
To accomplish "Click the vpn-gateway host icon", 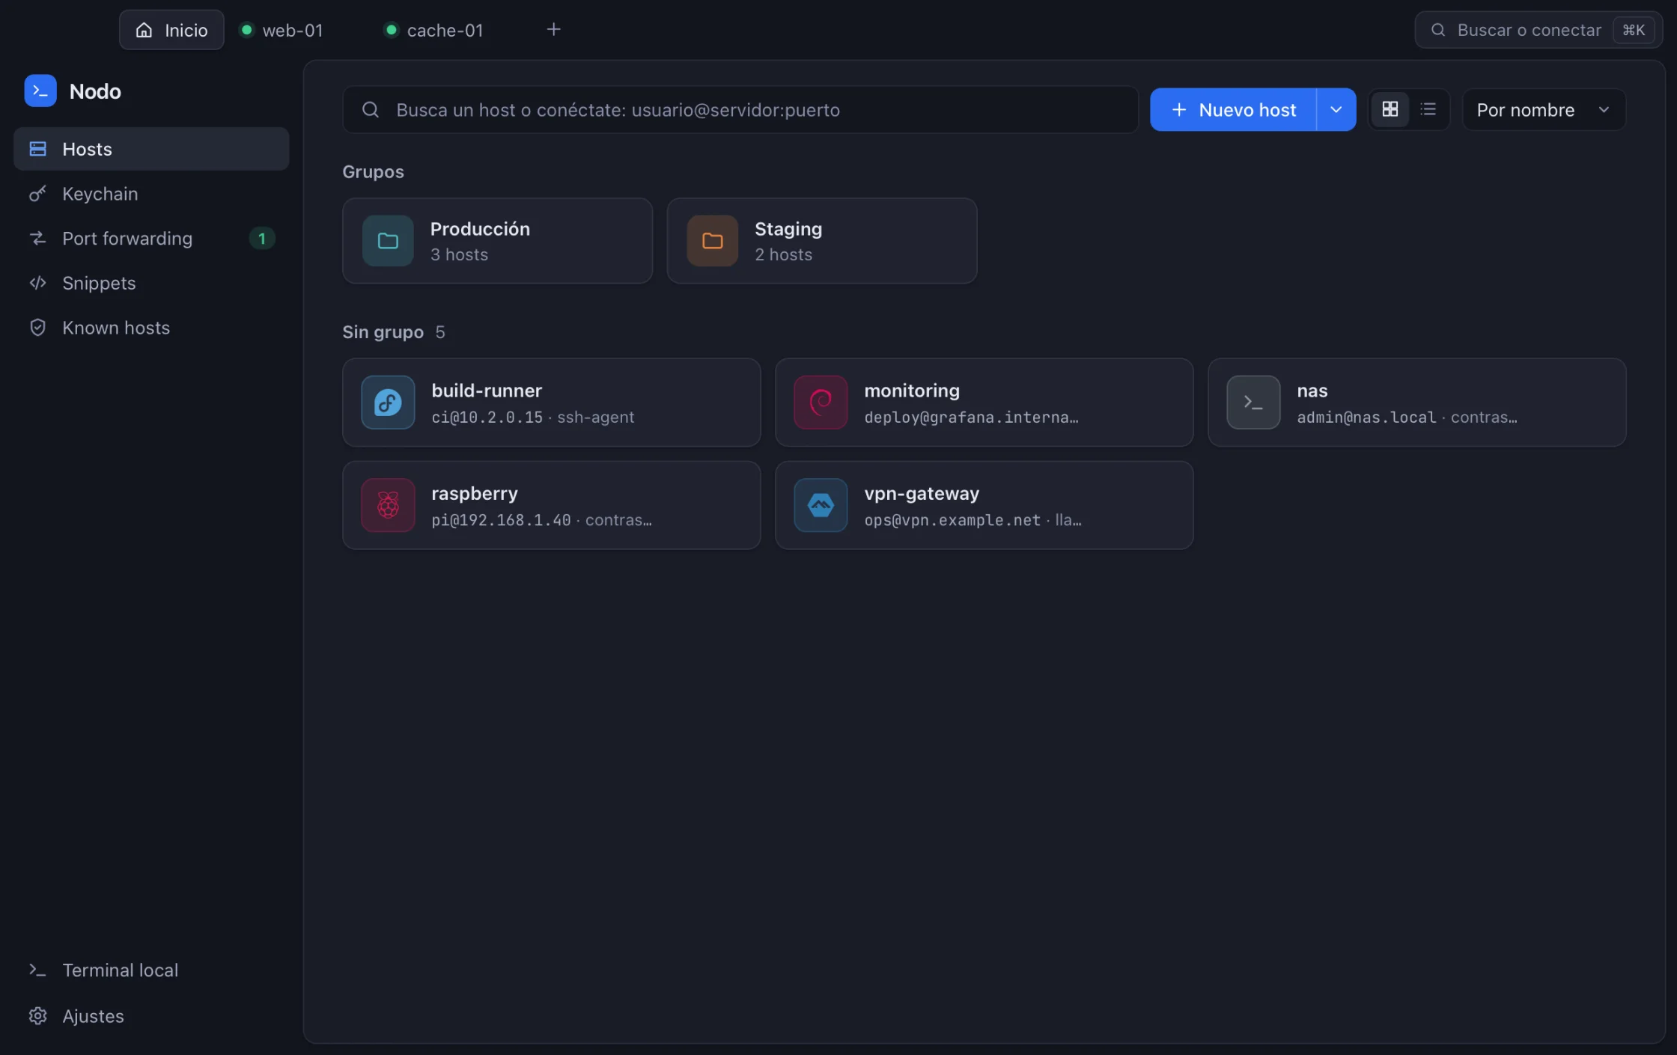I will (x=821, y=505).
